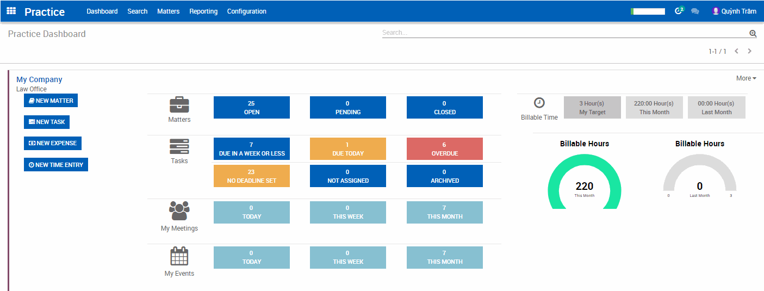764x291 pixels.
Task: Open the apps grid menu icon
Action: pos(11,11)
